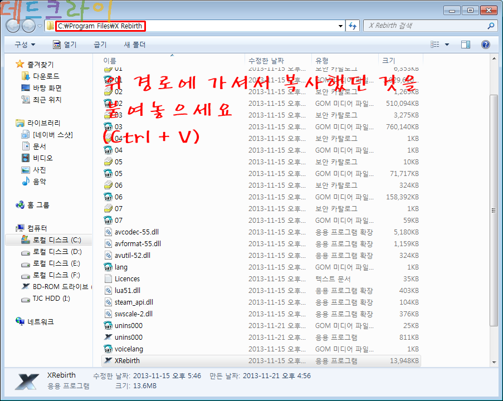
Task: Toggle the preview pane icon
Action: pos(466,45)
